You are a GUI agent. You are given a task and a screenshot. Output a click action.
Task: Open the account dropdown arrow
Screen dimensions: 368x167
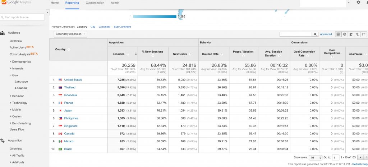pyautogui.click(x=349, y=3)
